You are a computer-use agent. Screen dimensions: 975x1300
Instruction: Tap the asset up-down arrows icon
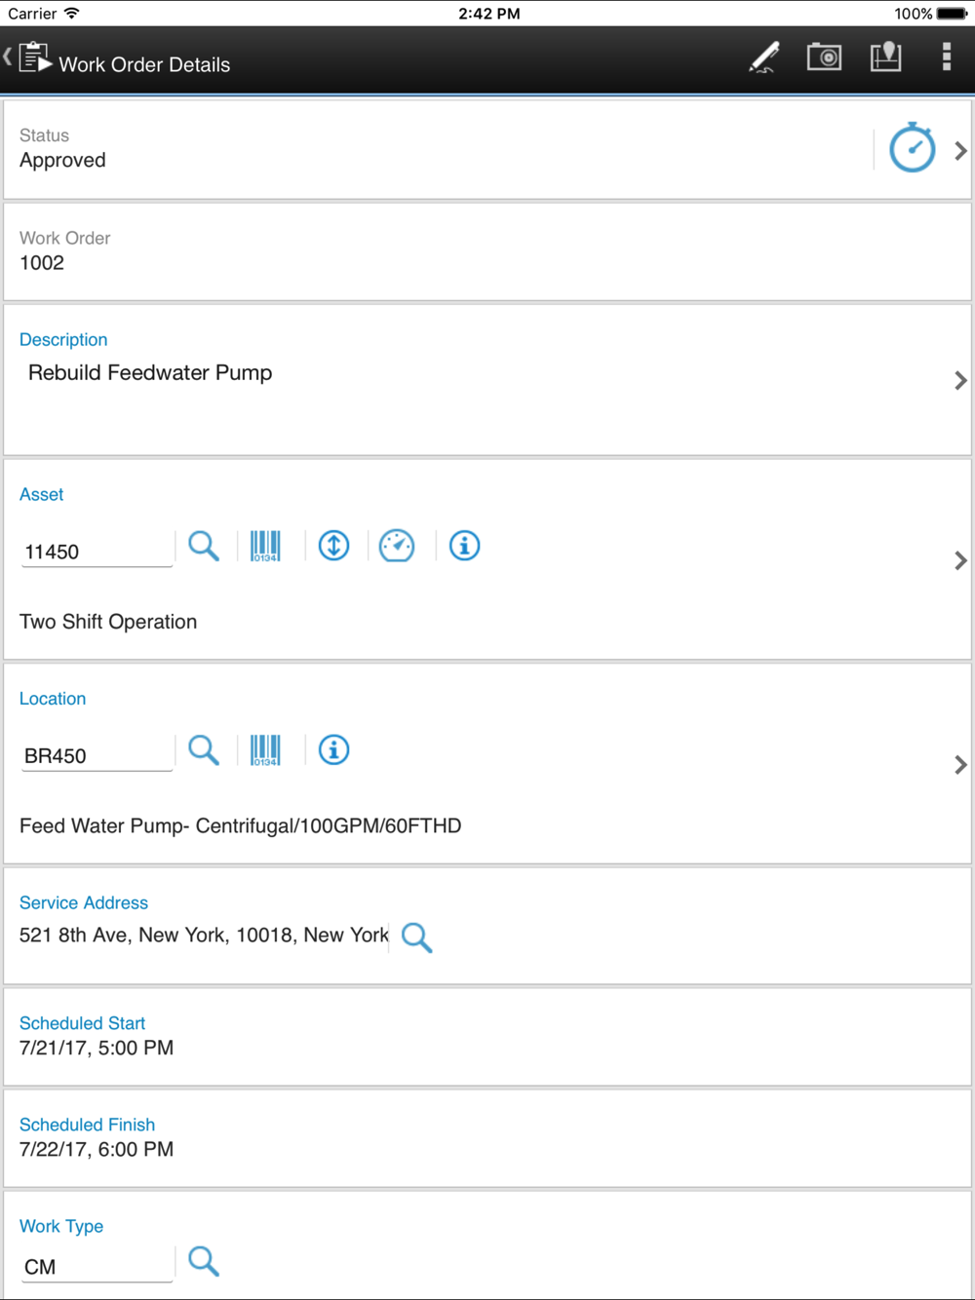(333, 546)
